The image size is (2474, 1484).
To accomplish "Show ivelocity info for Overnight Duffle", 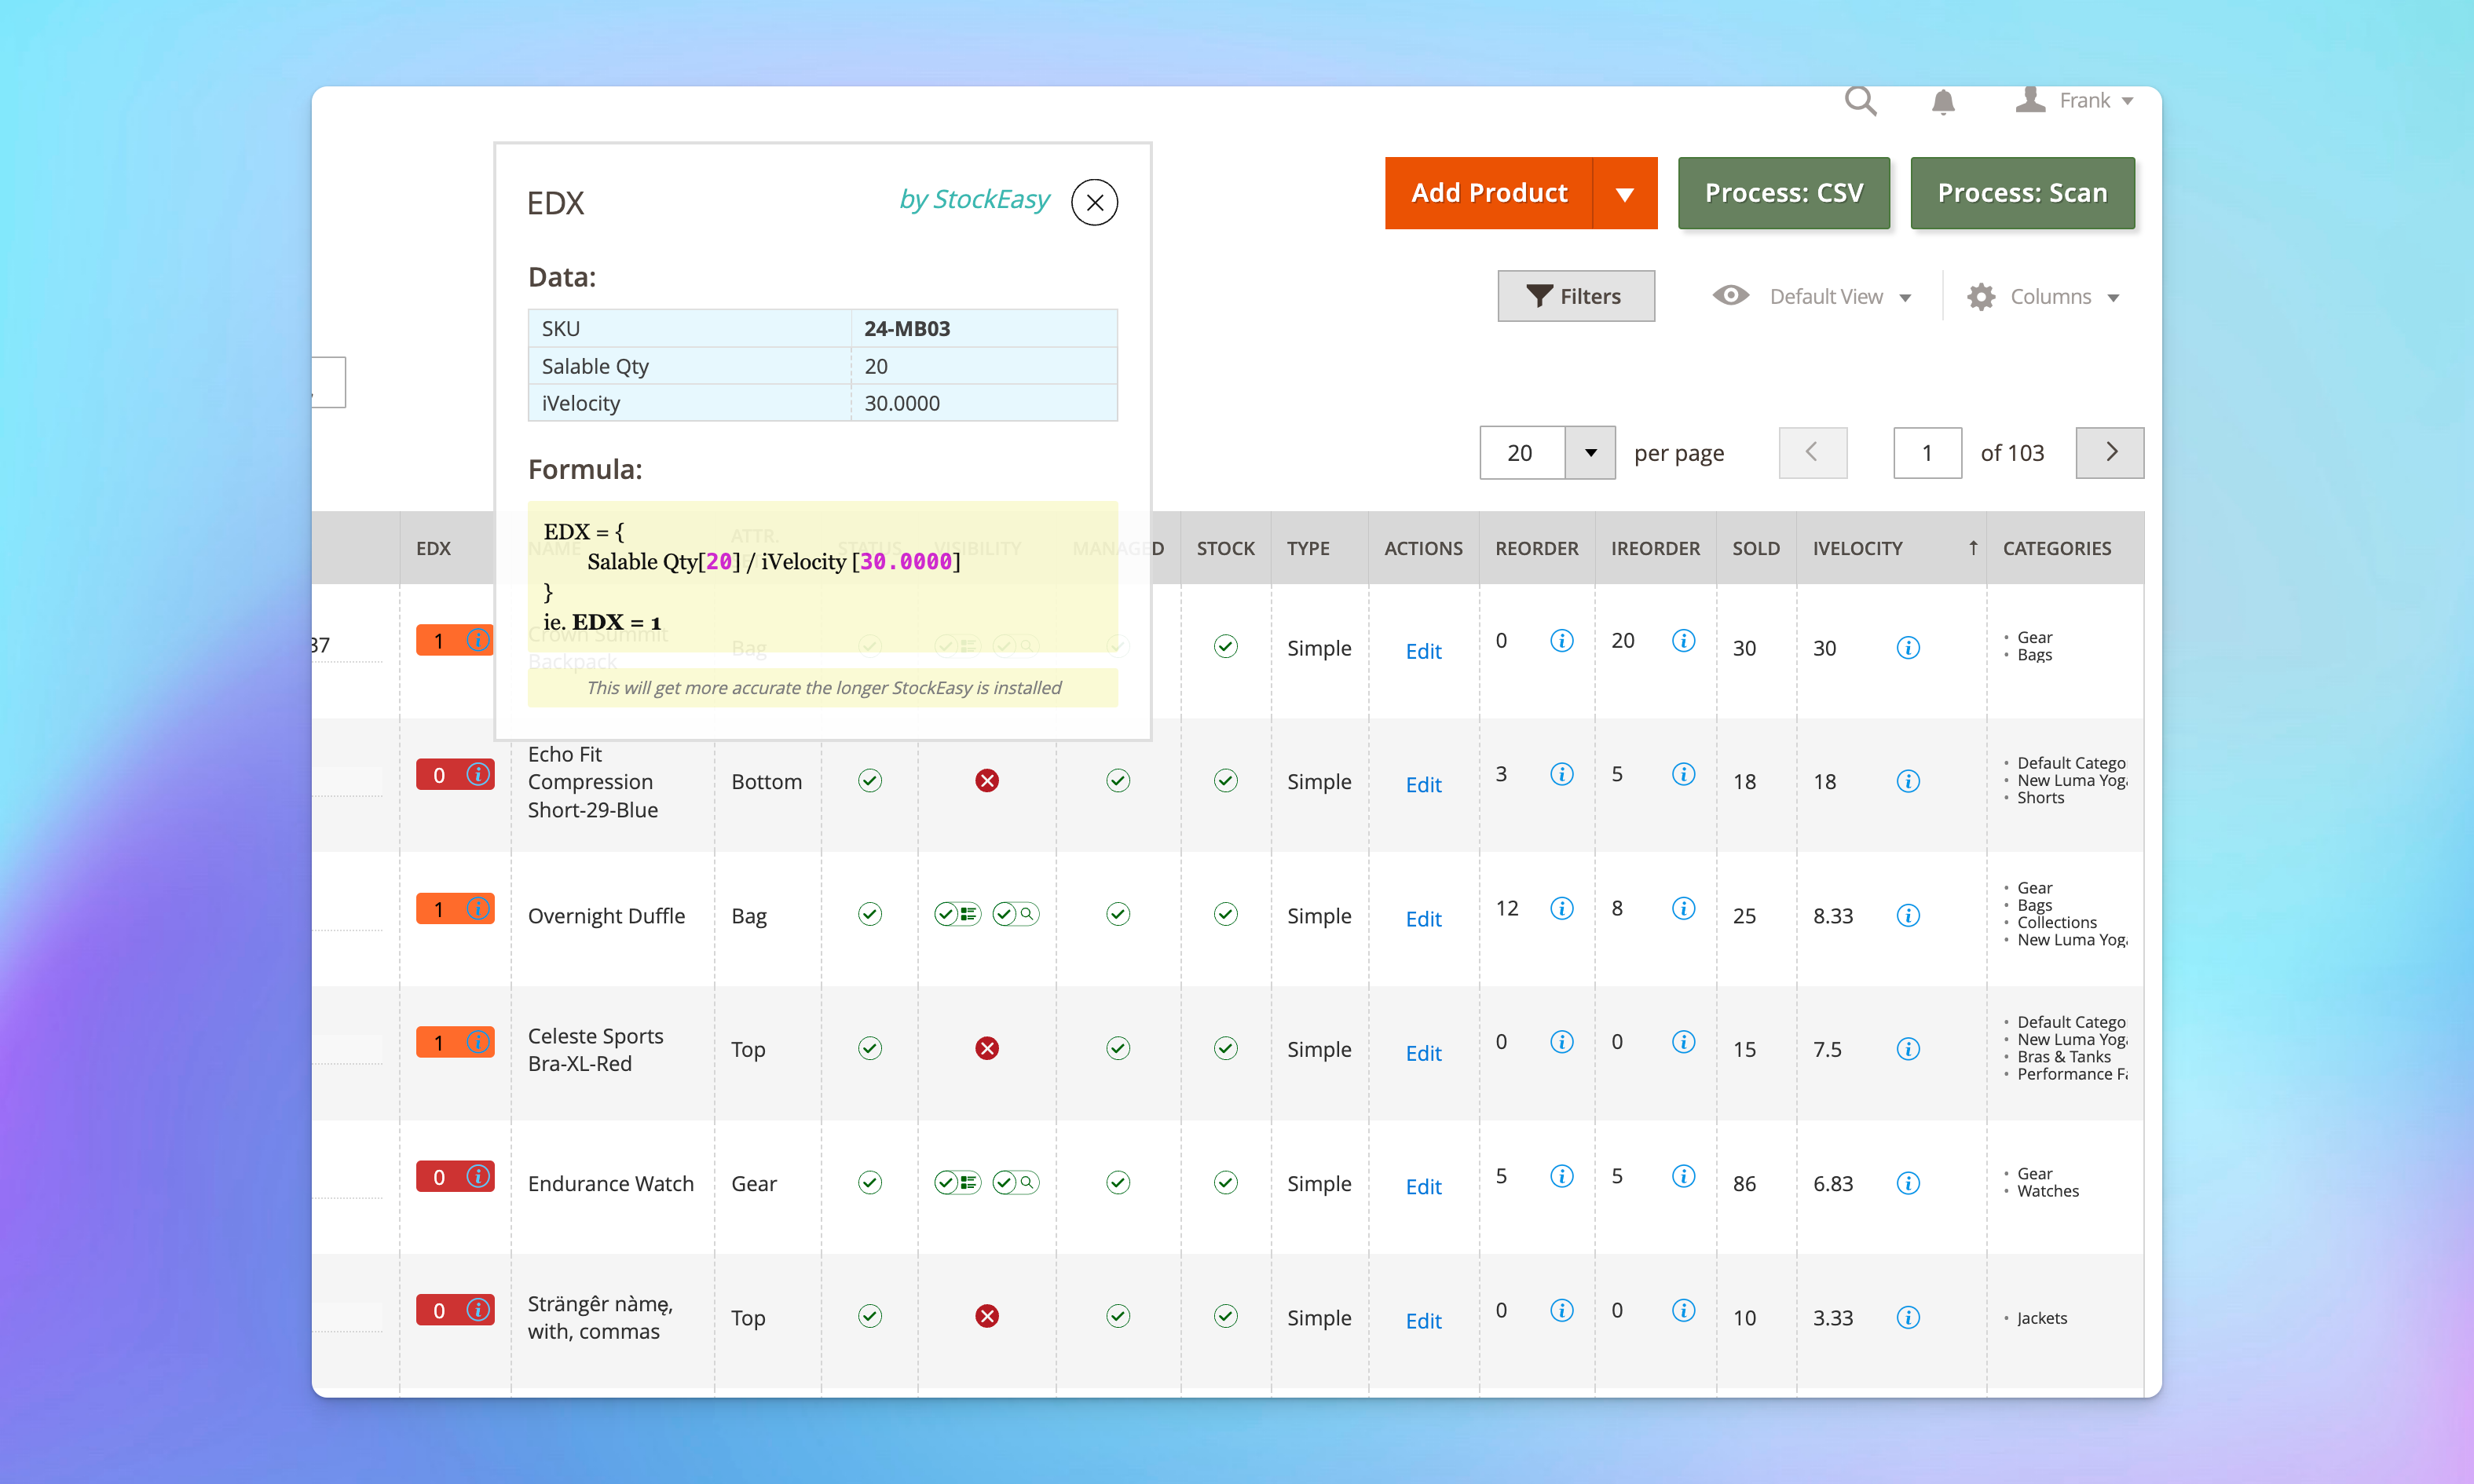I will pos(1908,915).
